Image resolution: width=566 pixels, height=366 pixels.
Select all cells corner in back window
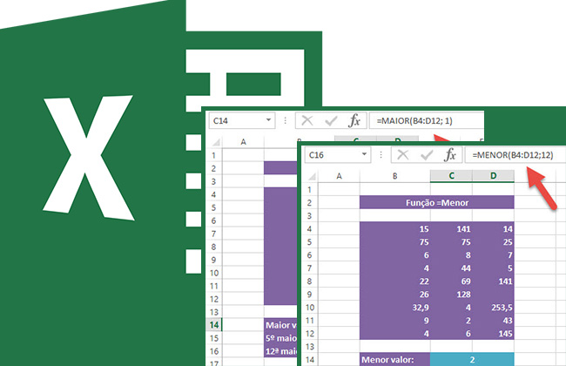tap(216, 142)
